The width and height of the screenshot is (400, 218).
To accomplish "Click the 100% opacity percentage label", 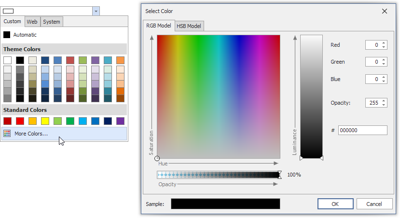I will 294,175.
